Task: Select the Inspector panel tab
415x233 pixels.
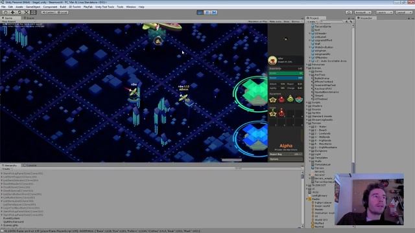Action: tap(365, 18)
